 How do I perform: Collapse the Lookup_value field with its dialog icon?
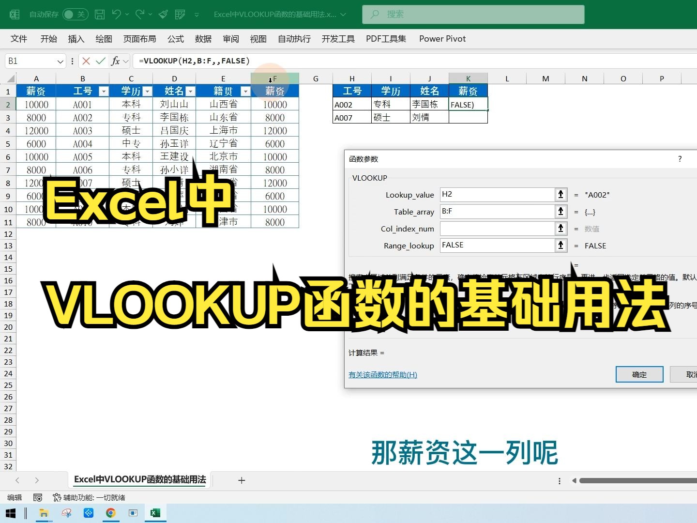[561, 194]
